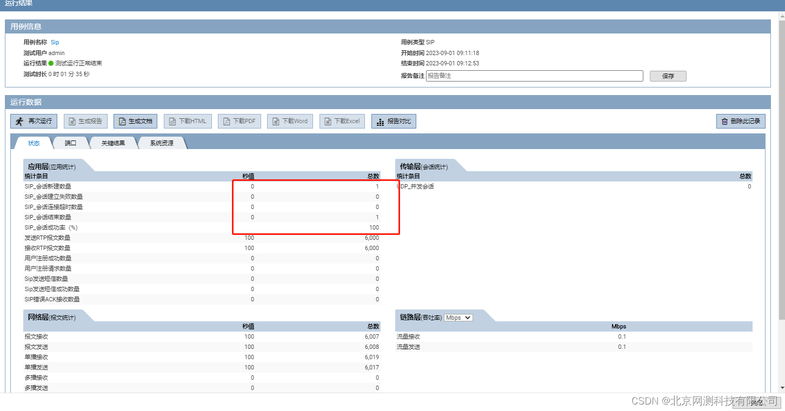Click the 结束时间 2023-09-01 09:12:53 value
Screen dimensions: 785x411
453,63
